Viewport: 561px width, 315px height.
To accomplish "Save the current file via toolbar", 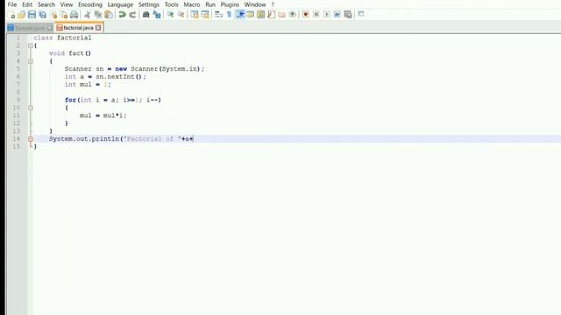I will pyautogui.click(x=32, y=15).
